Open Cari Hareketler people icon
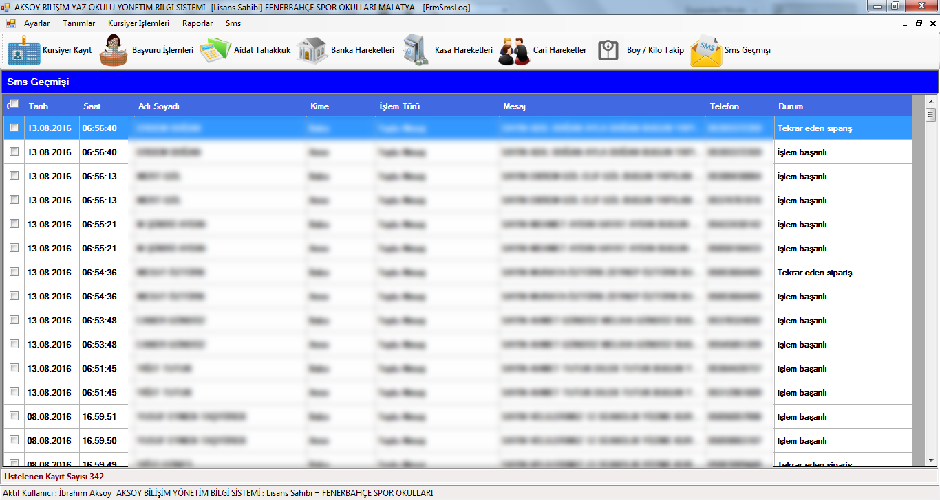 514,52
